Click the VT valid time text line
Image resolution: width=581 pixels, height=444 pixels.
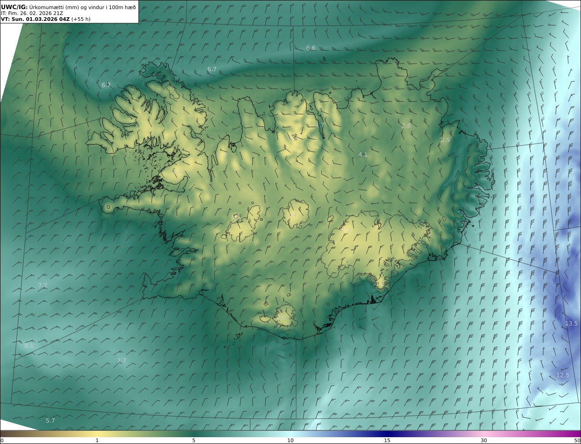point(35,20)
